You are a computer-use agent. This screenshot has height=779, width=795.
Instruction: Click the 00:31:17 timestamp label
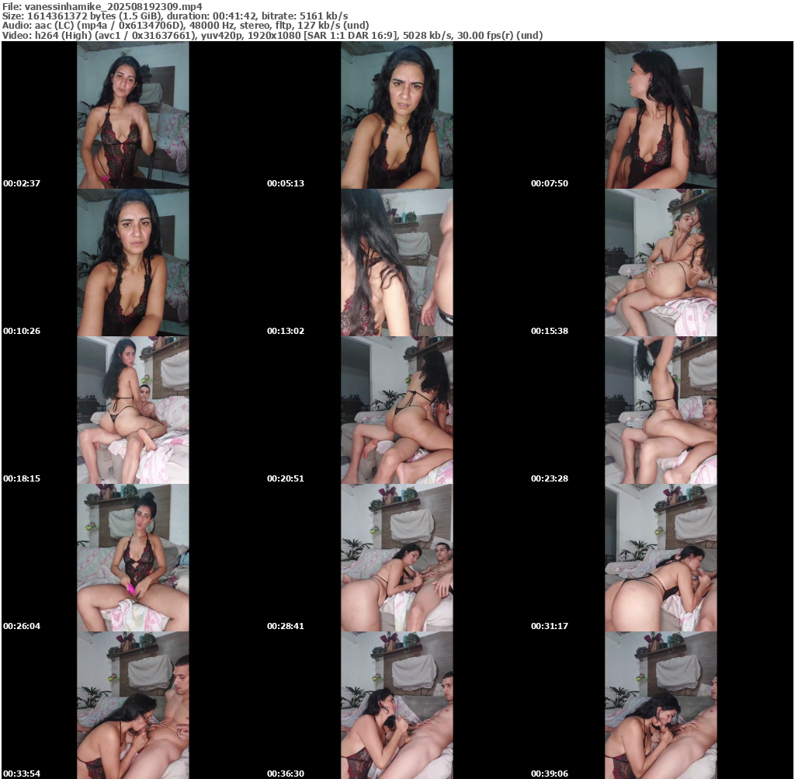pyautogui.click(x=550, y=626)
